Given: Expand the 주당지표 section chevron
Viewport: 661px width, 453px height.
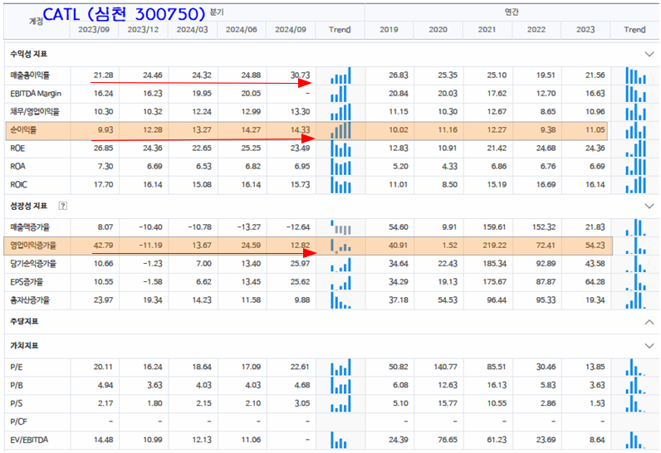Looking at the screenshot, I should pyautogui.click(x=649, y=321).
